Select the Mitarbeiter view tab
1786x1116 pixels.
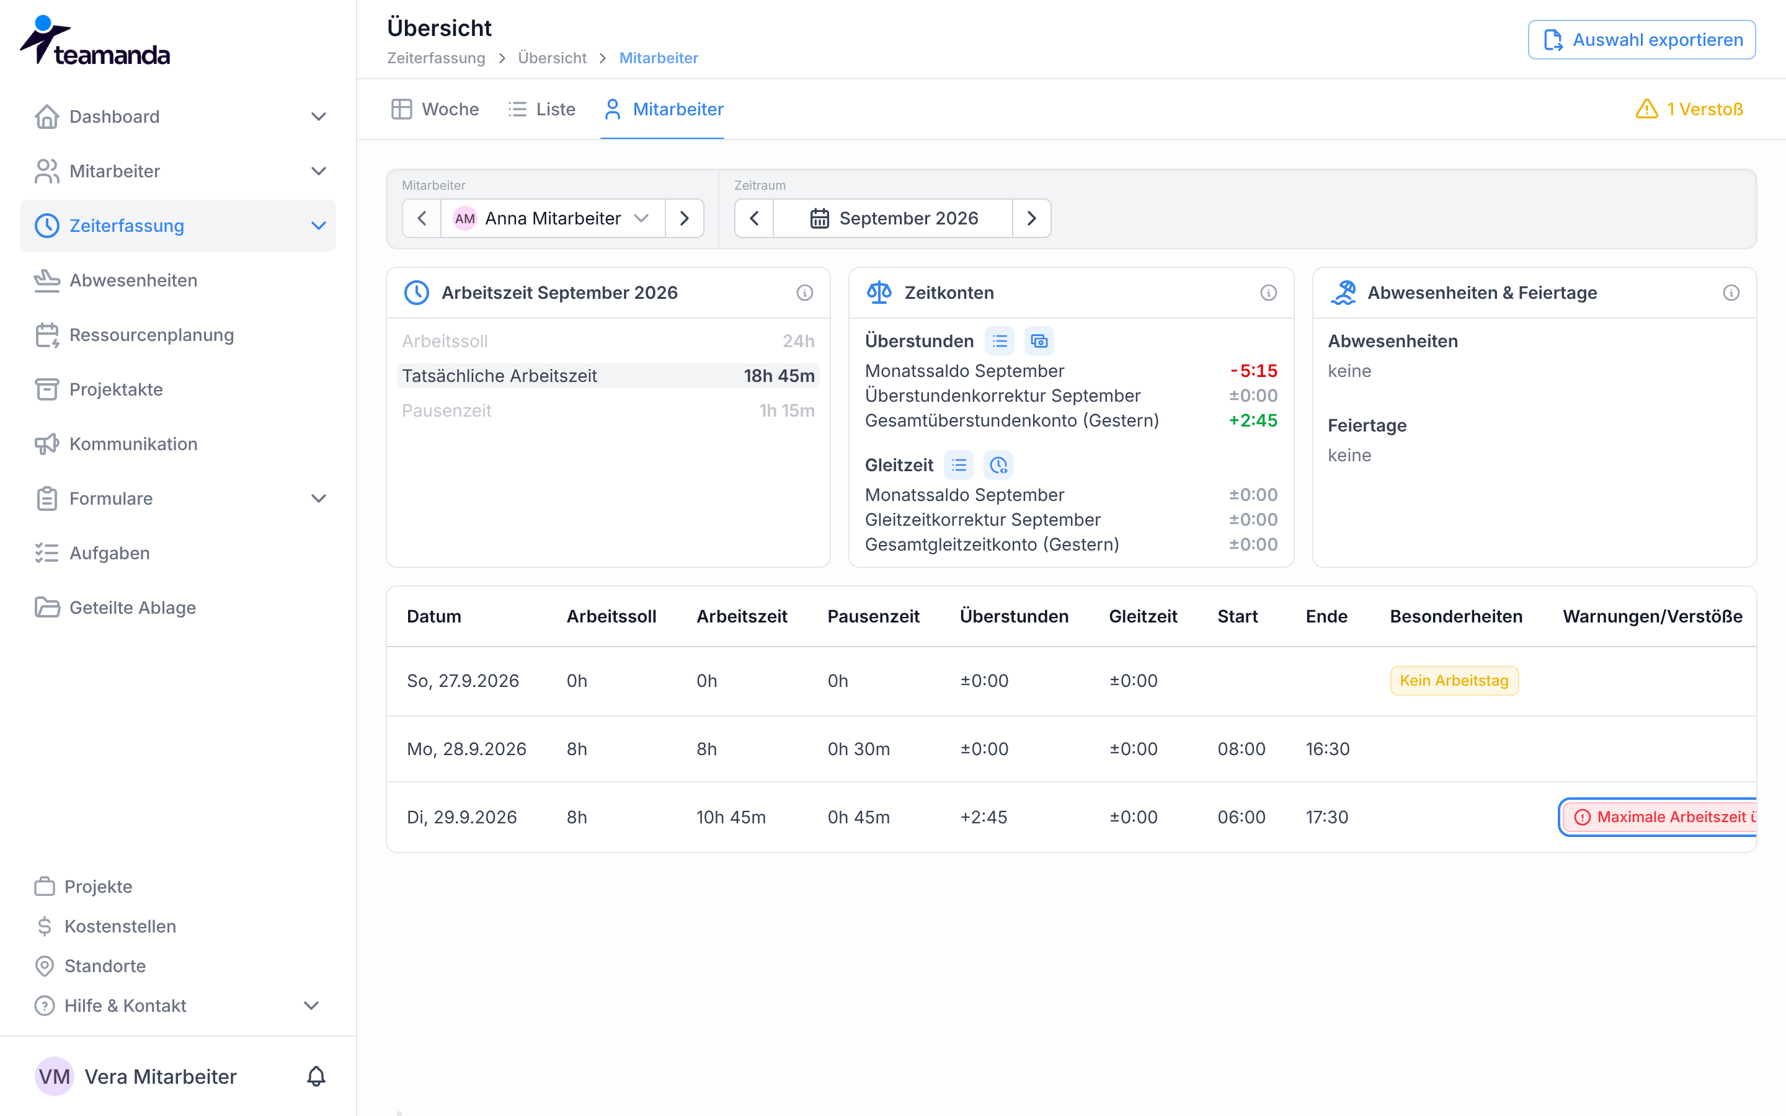point(663,109)
